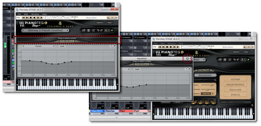The height and width of the screenshot is (126, 261).
Task: Open help icon inside the detached Equalizer panel
Action: [x=186, y=69]
